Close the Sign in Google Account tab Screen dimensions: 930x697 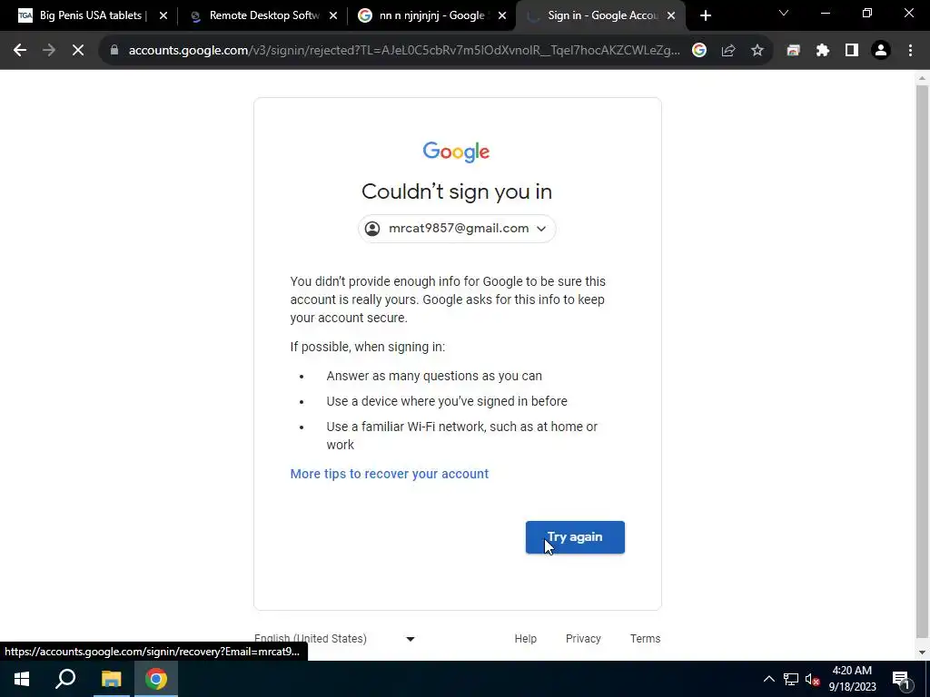[x=671, y=16]
